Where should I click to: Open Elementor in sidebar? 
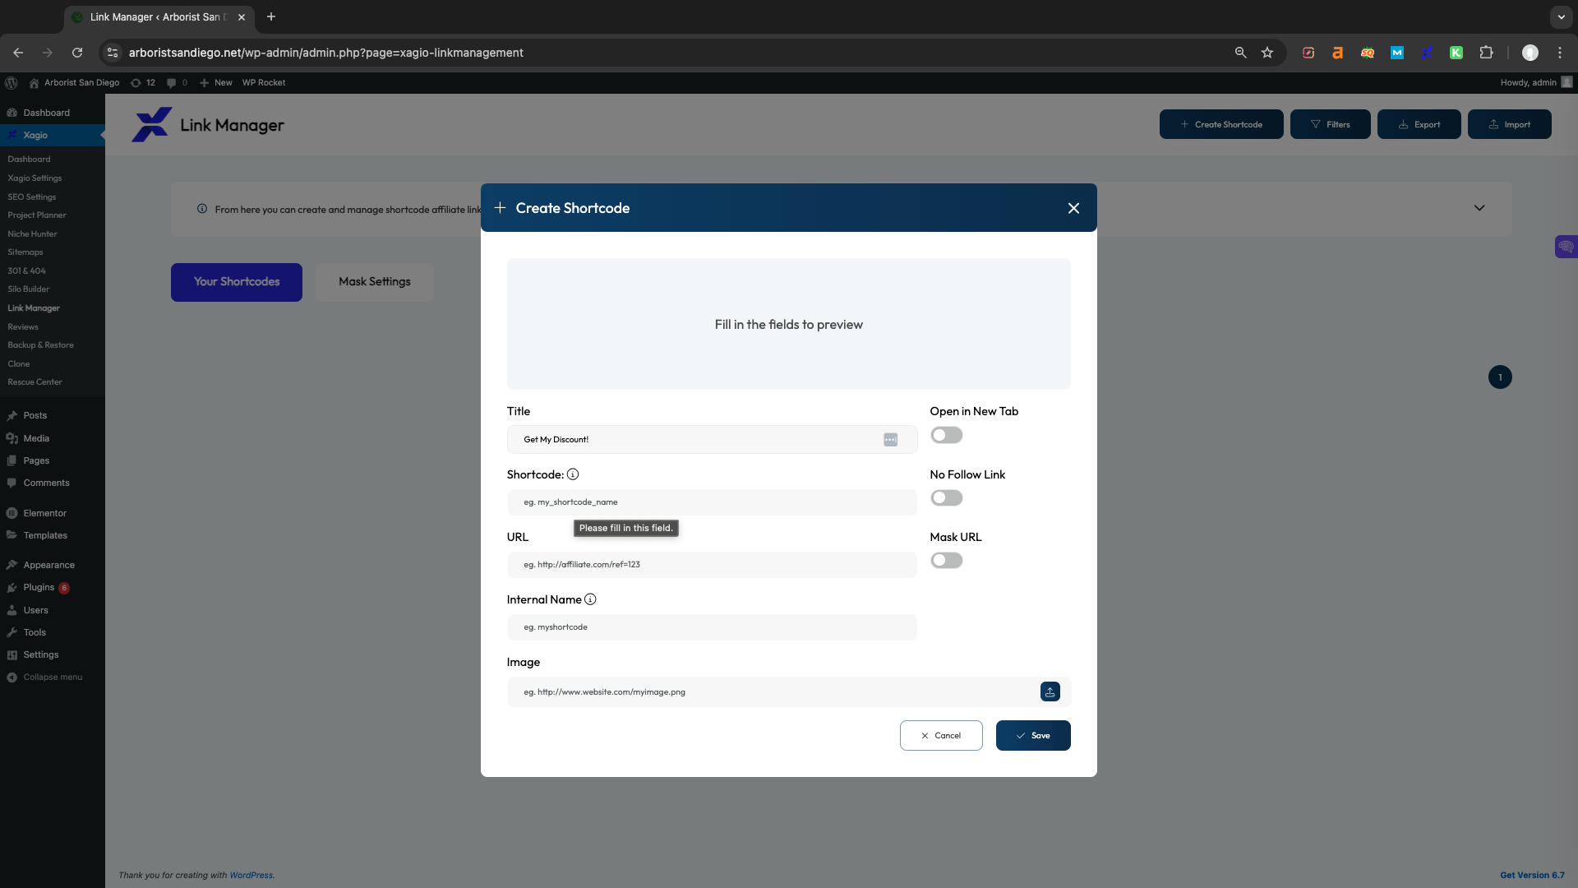[44, 513]
